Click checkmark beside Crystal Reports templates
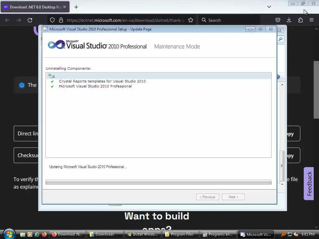 coord(52,81)
